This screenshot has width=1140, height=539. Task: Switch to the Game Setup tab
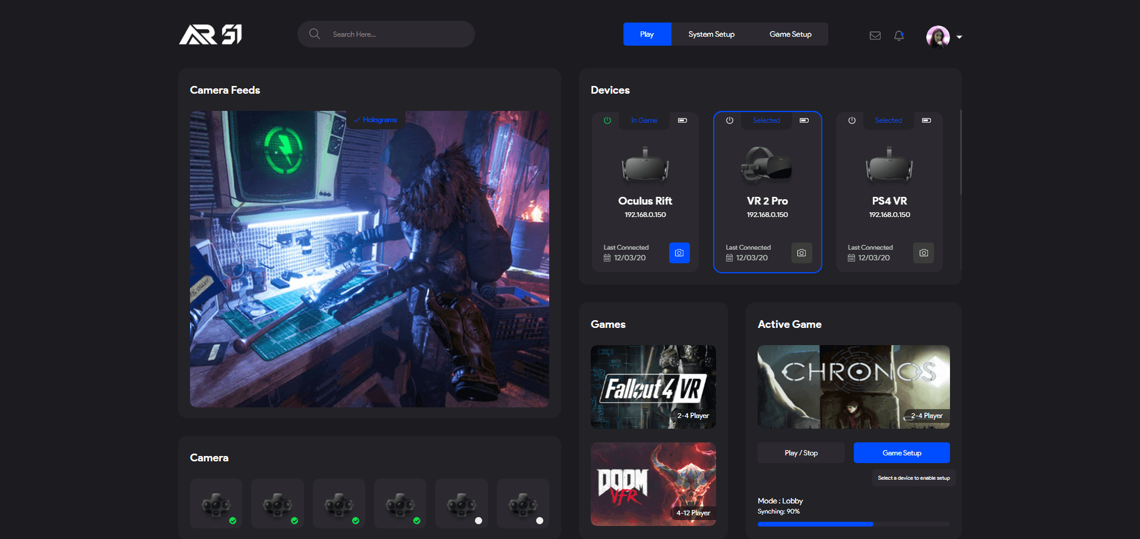coord(790,34)
